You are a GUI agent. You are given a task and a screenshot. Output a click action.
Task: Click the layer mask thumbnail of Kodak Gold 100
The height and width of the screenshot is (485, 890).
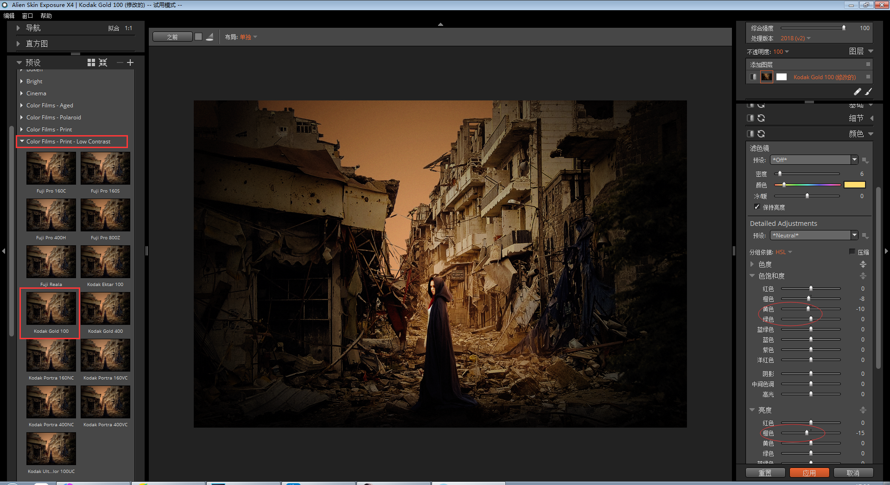pos(782,77)
